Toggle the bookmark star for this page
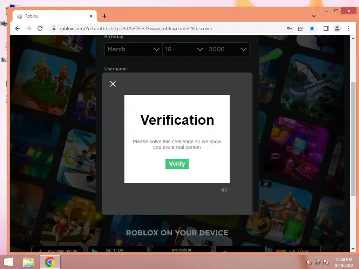 click(x=312, y=28)
